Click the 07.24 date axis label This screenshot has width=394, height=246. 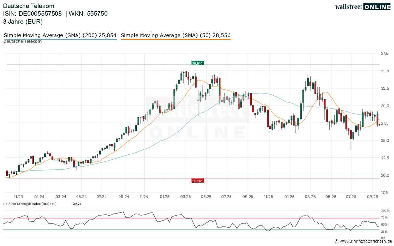[x=102, y=197]
